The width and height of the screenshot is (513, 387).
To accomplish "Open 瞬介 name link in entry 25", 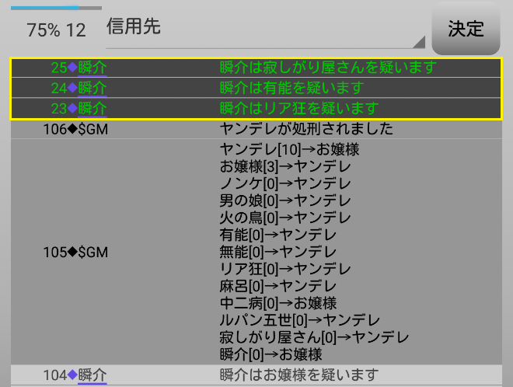I will point(92,68).
